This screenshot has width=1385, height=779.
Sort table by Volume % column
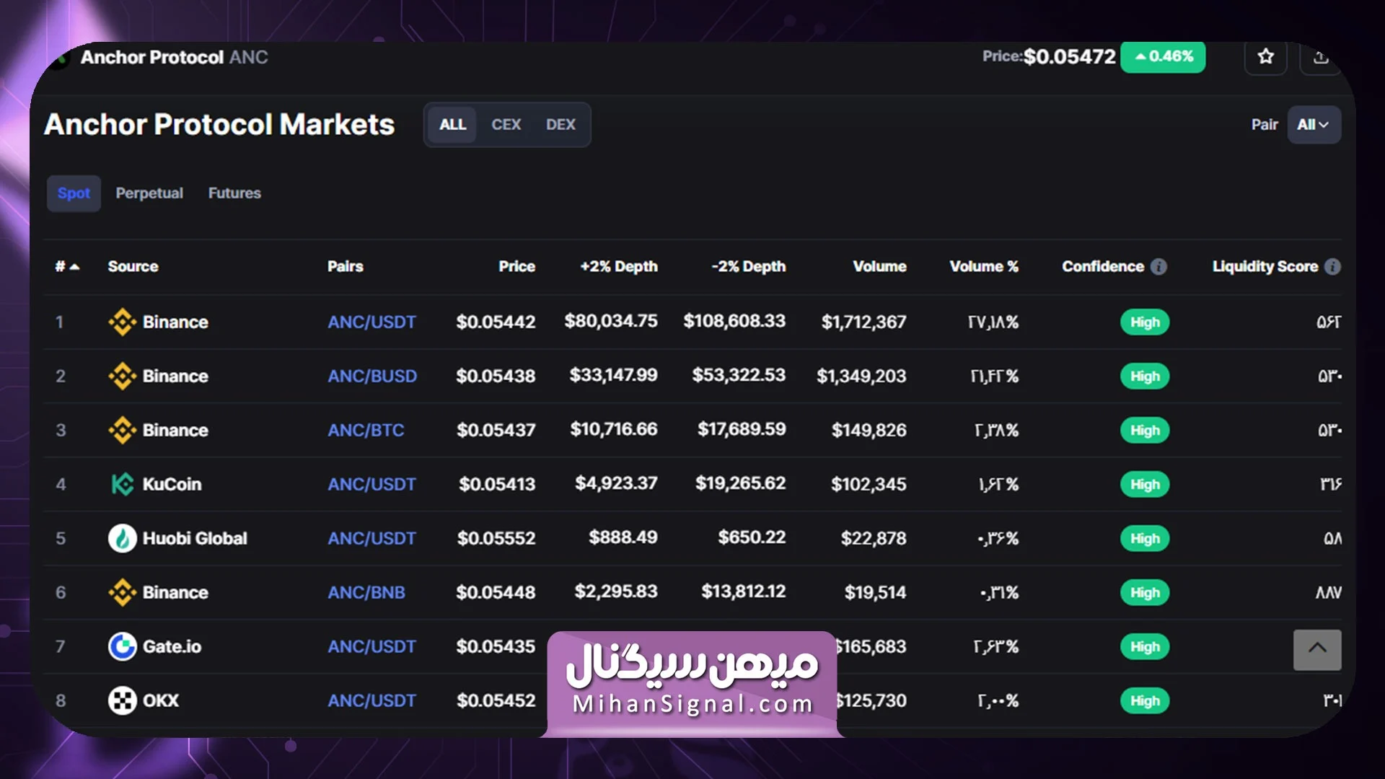[x=984, y=267]
